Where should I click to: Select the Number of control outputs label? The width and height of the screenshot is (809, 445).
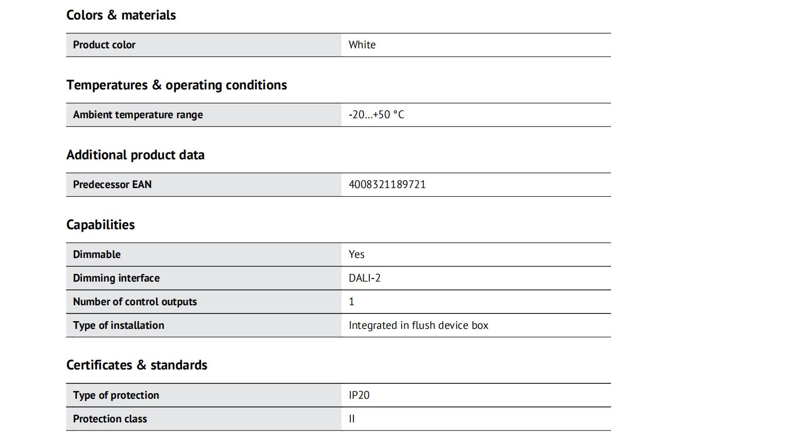pyautogui.click(x=135, y=302)
